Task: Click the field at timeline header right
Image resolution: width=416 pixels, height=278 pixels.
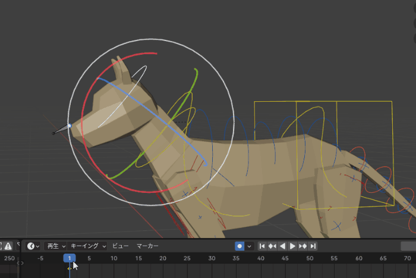Action: coord(408,246)
